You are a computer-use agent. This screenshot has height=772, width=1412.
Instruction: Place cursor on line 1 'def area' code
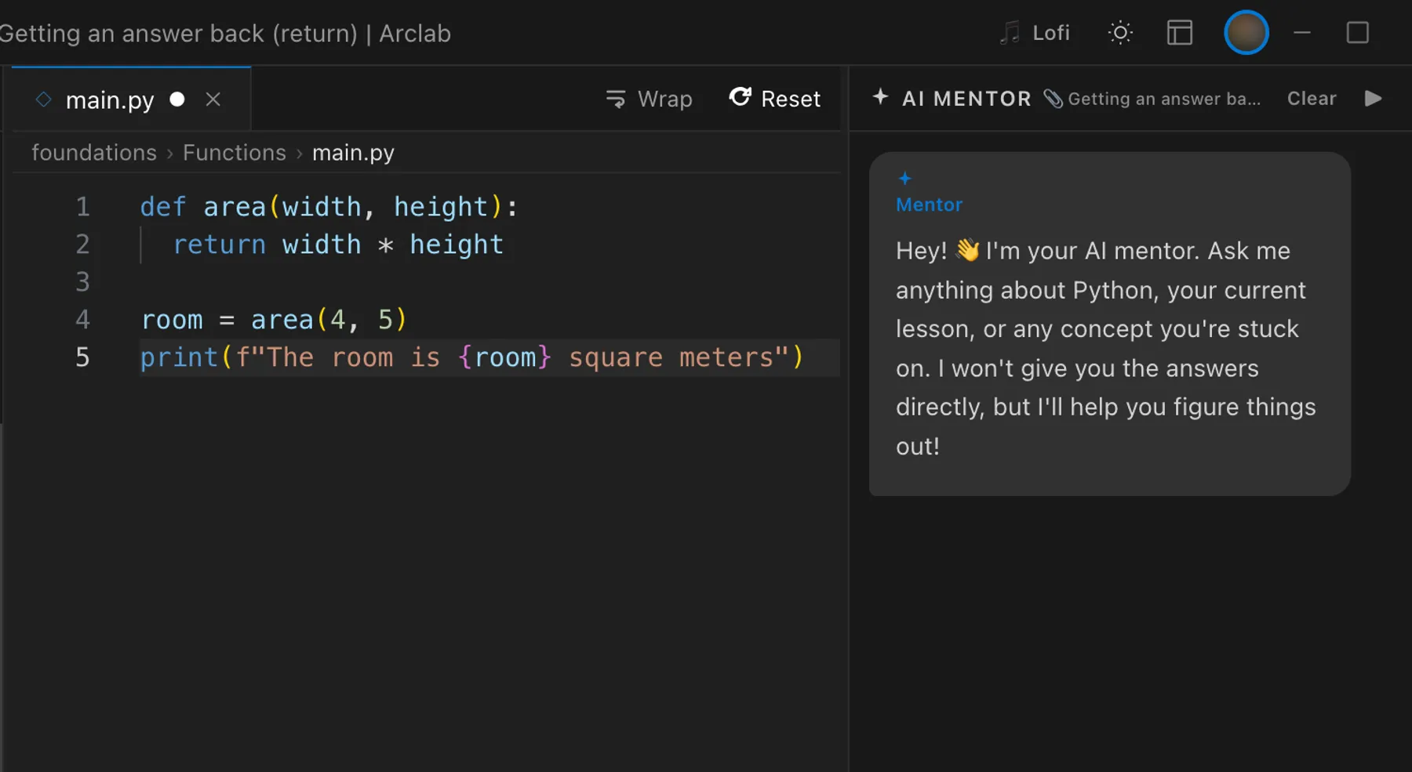[329, 207]
